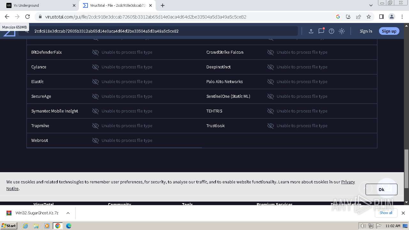This screenshot has height=230, width=409.
Task: Go back to the previous page
Action: 7,17
